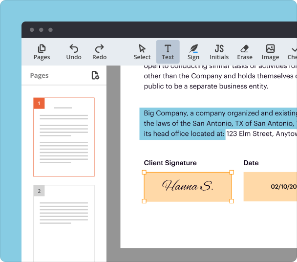The width and height of the screenshot is (297, 262).
Task: Choose the Erase tool
Action: tap(245, 52)
